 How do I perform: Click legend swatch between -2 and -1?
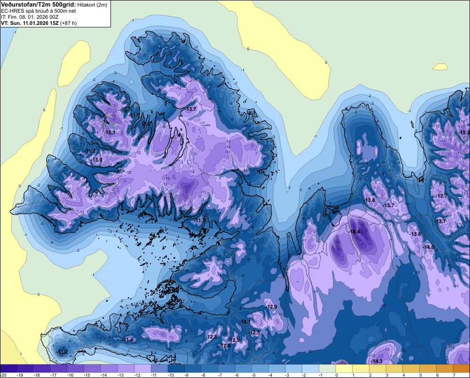[x=311, y=369]
